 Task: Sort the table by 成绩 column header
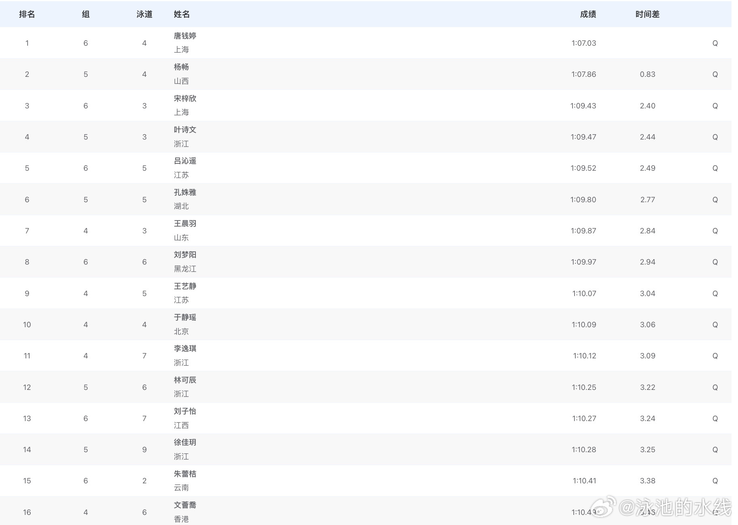coord(587,14)
